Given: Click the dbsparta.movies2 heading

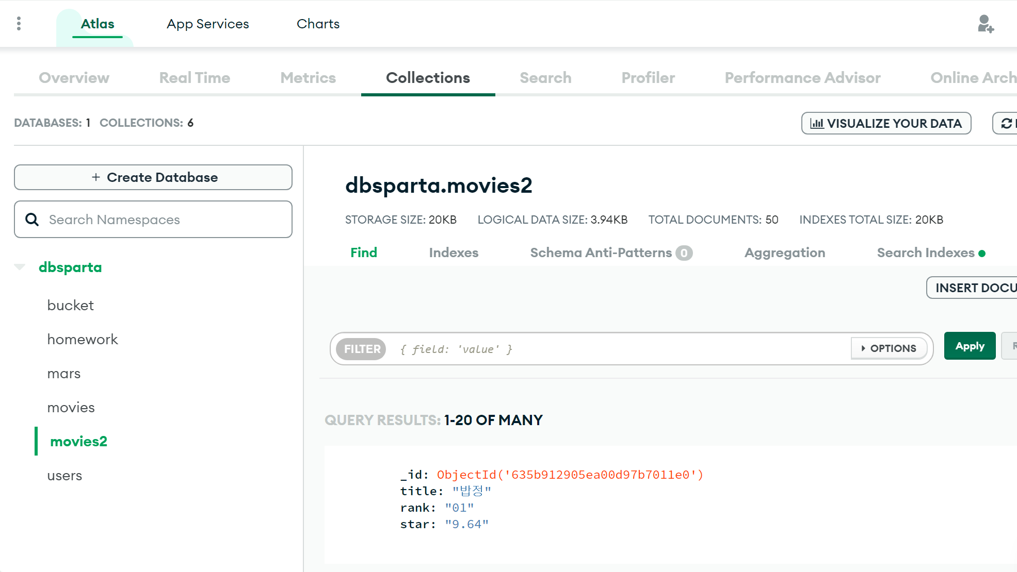Looking at the screenshot, I should click(x=439, y=186).
